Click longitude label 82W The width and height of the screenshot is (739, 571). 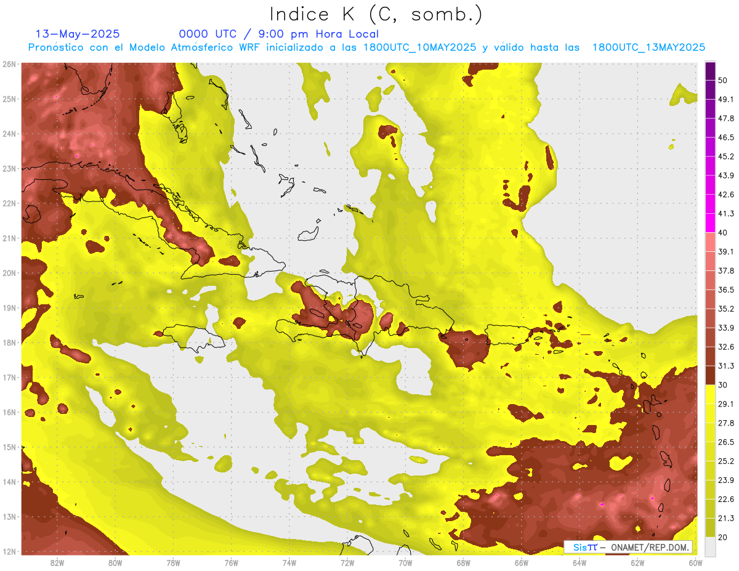click(x=57, y=563)
